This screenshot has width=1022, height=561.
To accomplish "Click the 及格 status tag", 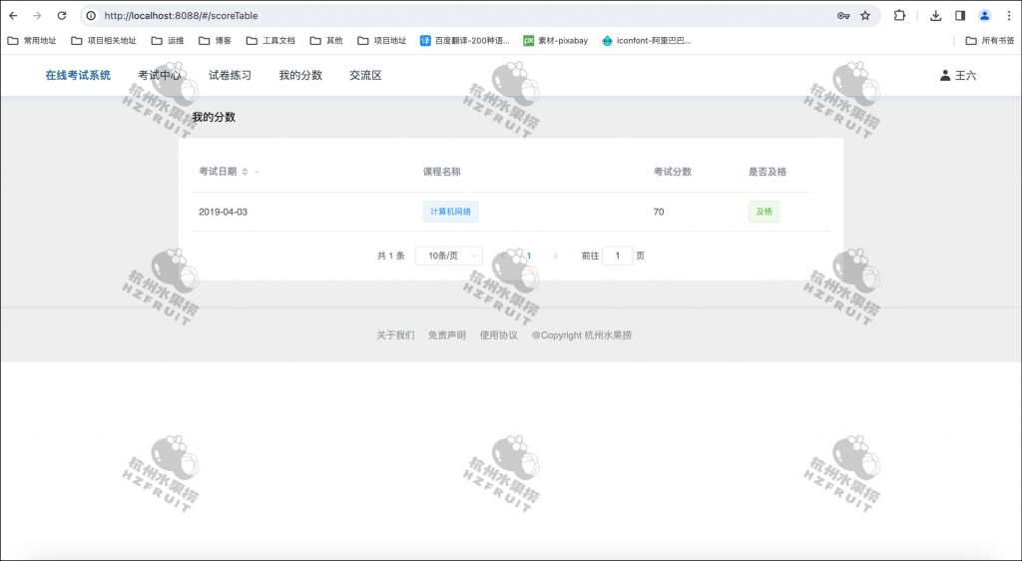I will 764,212.
